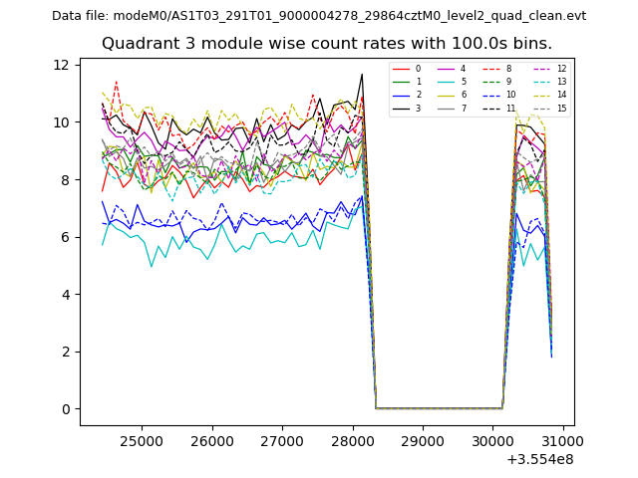Click the blue solid legend line for module 2
Screen dimensions: 638x478
click(x=401, y=95)
